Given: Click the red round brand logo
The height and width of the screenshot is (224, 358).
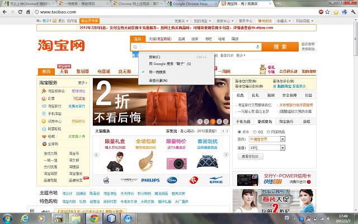Looking at the screenshot, I should pos(194,180).
